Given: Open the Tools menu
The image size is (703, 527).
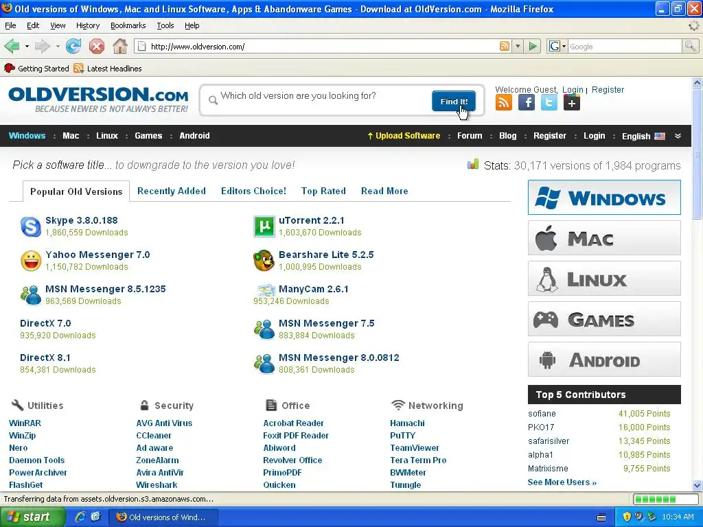Looking at the screenshot, I should (x=165, y=25).
